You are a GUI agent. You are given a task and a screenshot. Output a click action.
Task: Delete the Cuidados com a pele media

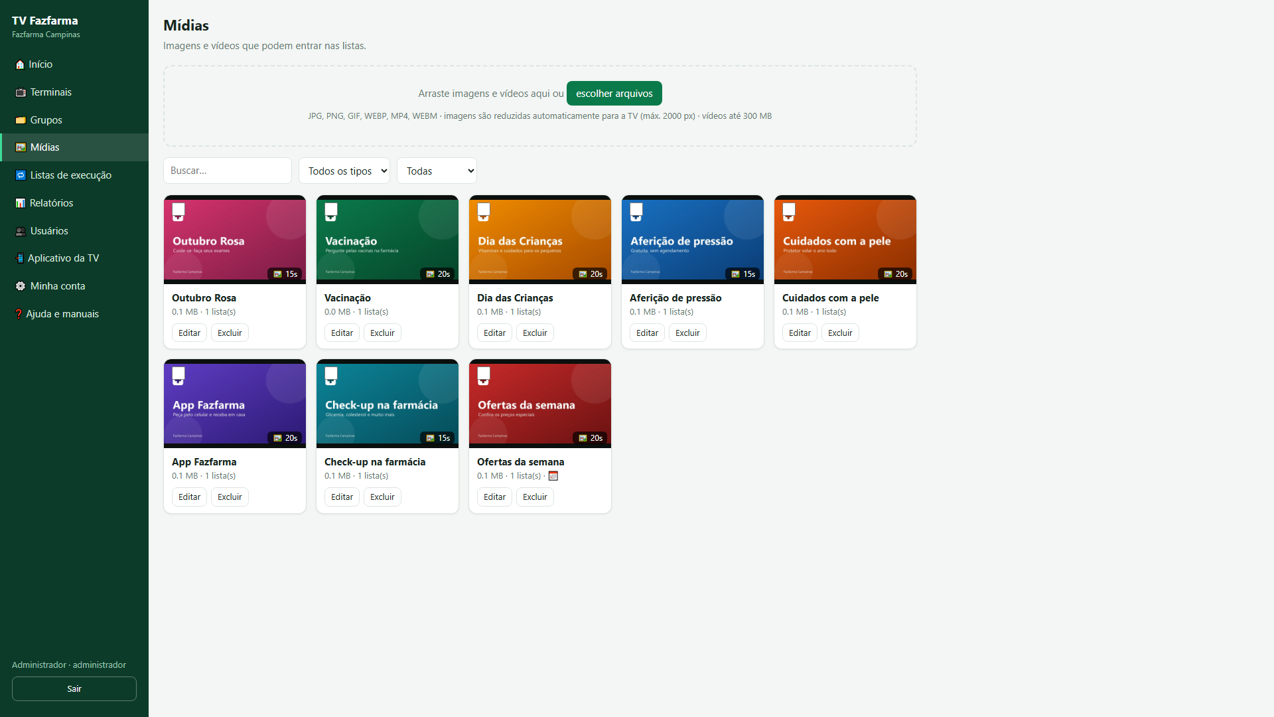[x=840, y=333]
